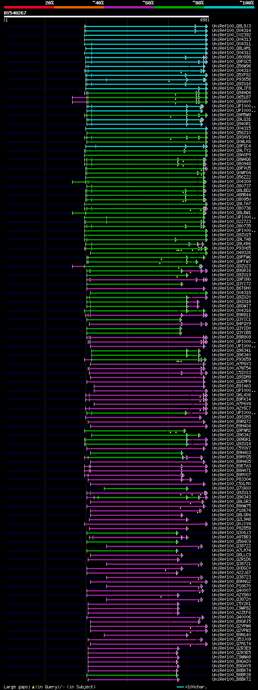Open the UniRef100_Q9FGC4 hit
The height and width of the screenshot is (690, 258).
click(x=232, y=146)
